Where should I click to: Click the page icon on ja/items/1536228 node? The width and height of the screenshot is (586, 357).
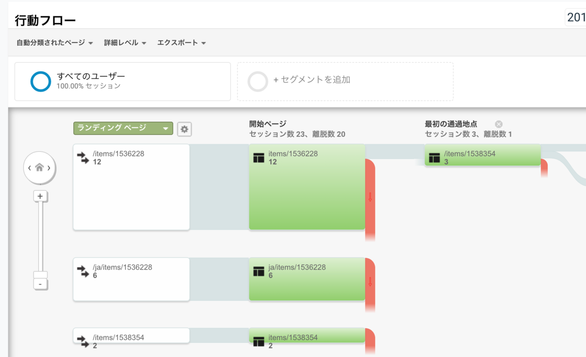[x=259, y=271]
